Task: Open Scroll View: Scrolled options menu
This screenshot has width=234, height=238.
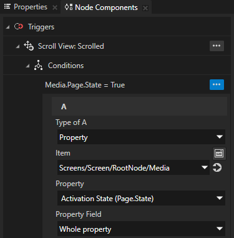Action: click(217, 46)
